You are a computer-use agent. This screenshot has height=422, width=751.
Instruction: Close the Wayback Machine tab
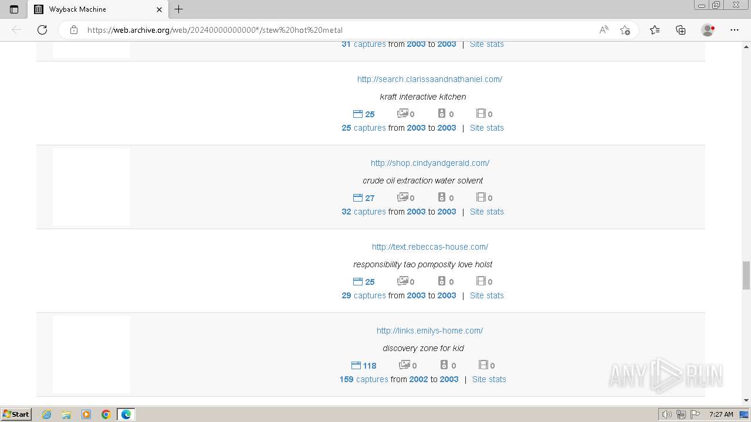pyautogui.click(x=159, y=9)
